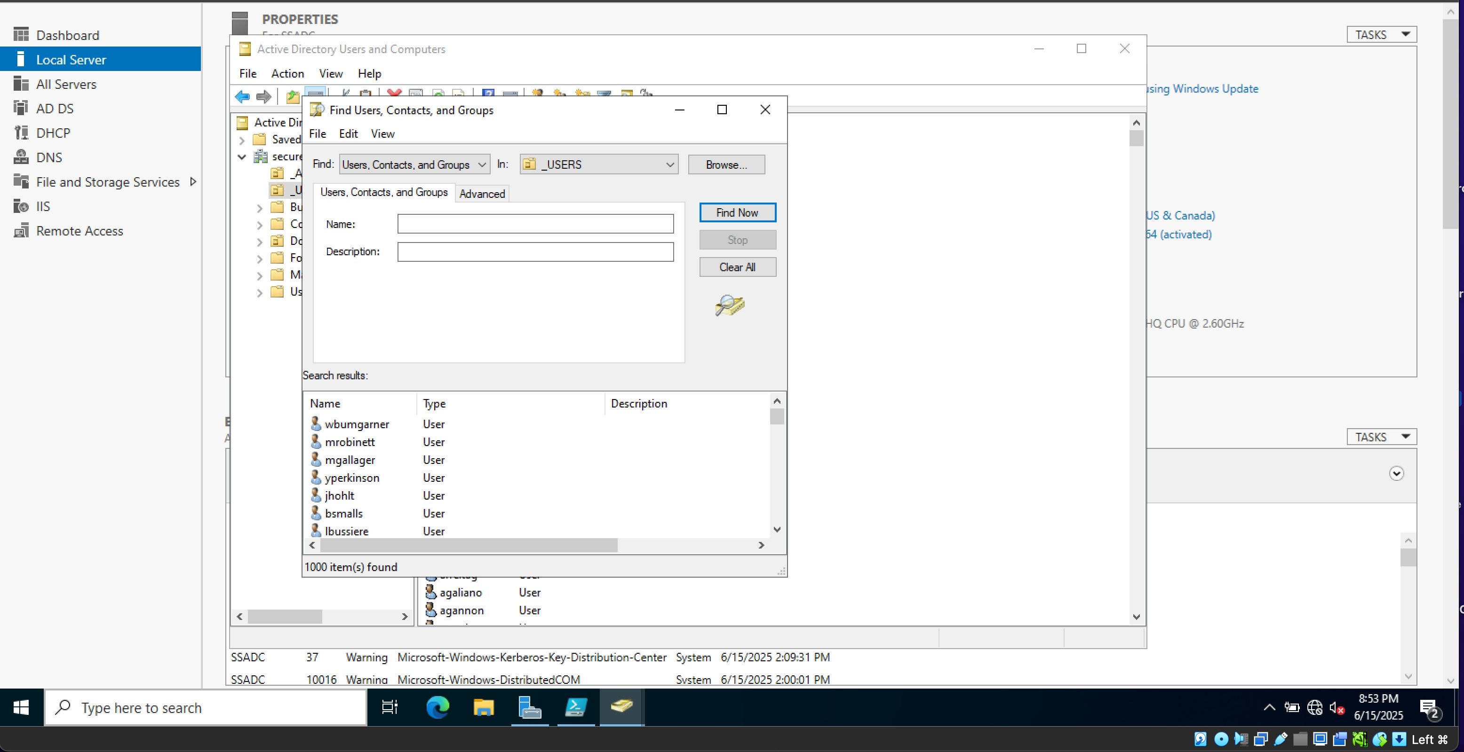Click the filter funnel toolbar icon
The image size is (1464, 752).
point(604,94)
